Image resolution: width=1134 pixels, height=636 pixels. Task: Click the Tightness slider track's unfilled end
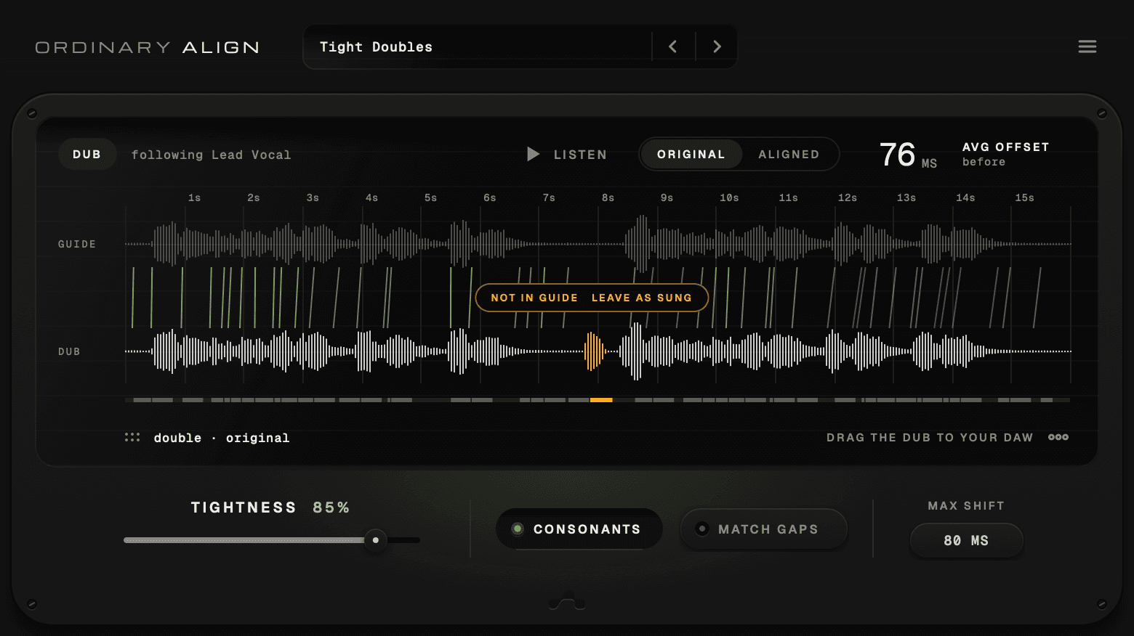(x=404, y=540)
